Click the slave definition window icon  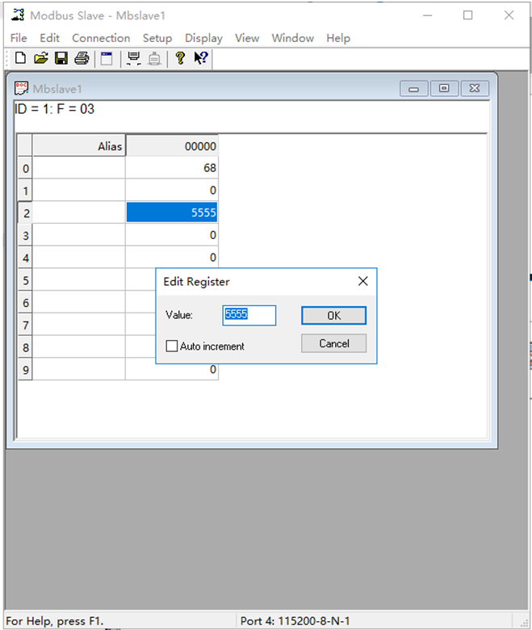(107, 58)
